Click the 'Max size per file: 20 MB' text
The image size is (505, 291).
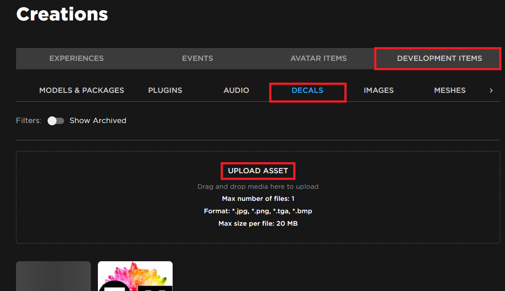point(258,223)
